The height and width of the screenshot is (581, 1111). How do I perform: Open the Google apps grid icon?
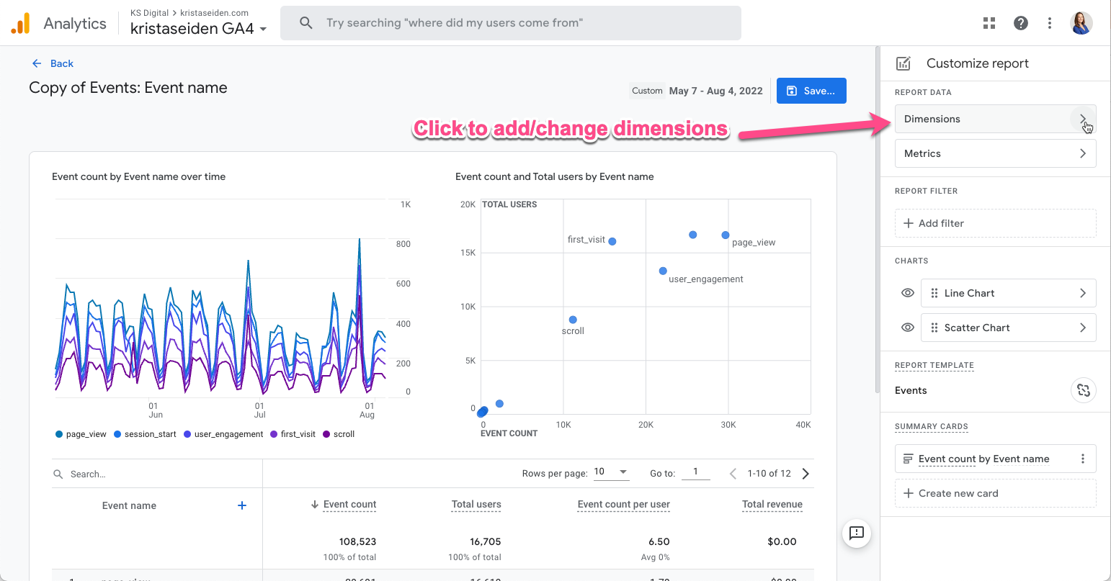tap(989, 23)
